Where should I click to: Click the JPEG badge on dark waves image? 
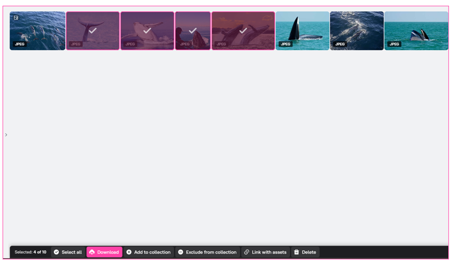tap(340, 44)
